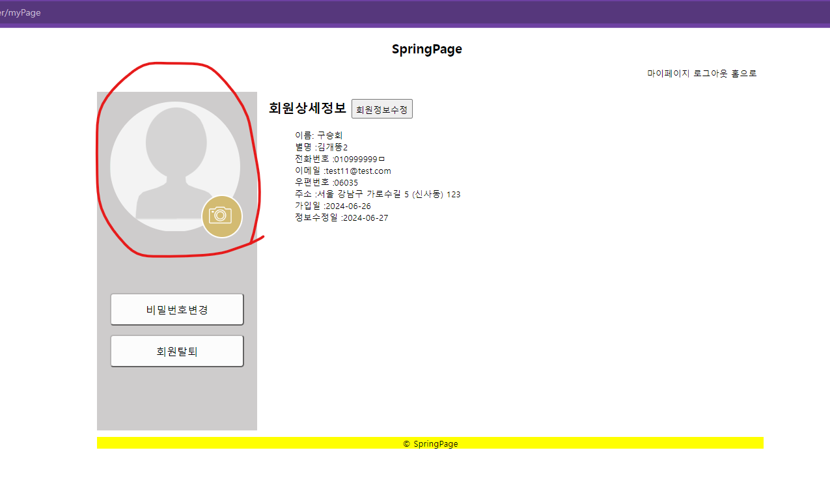The height and width of the screenshot is (504, 830).
Task: Click the 비밀번호변경 button
Action: point(177,309)
